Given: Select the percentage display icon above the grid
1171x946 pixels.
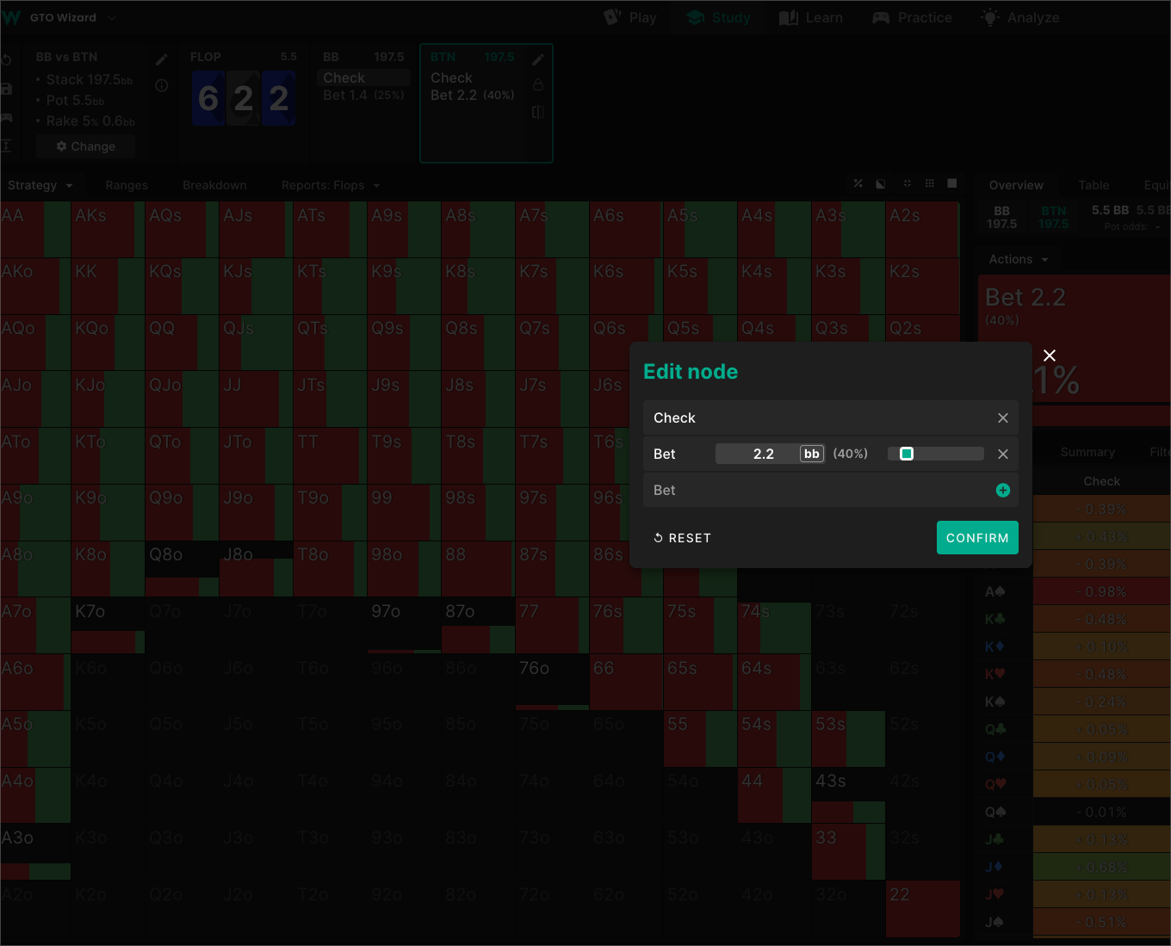Looking at the screenshot, I should tap(858, 183).
